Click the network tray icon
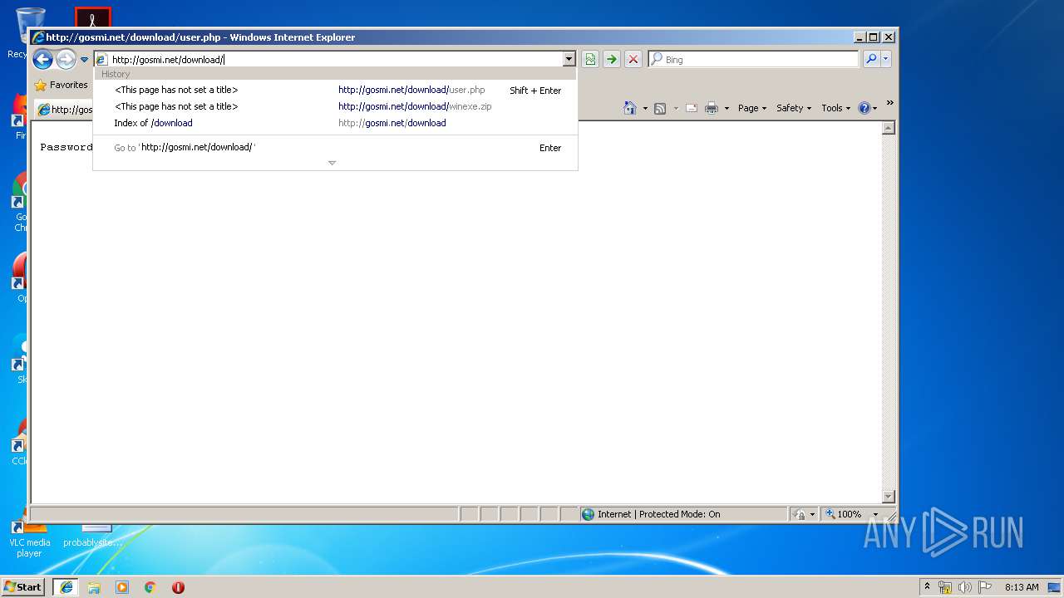 tap(945, 587)
